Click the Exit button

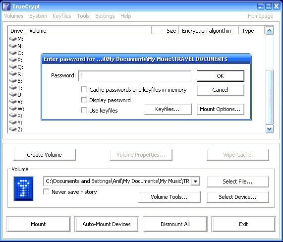pyautogui.click(x=243, y=224)
